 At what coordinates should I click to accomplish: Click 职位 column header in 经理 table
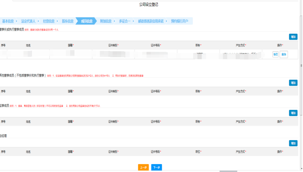[198, 152]
